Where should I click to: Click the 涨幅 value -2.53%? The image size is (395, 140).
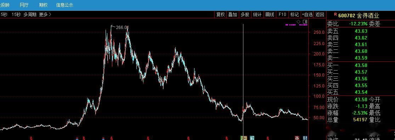(360, 113)
